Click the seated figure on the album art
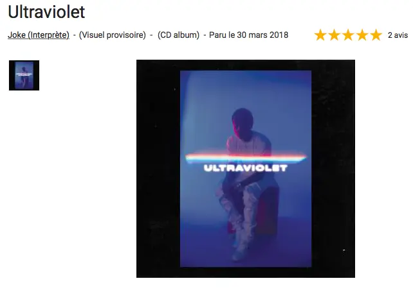Screen dimensions: 413x299 coord(247,184)
